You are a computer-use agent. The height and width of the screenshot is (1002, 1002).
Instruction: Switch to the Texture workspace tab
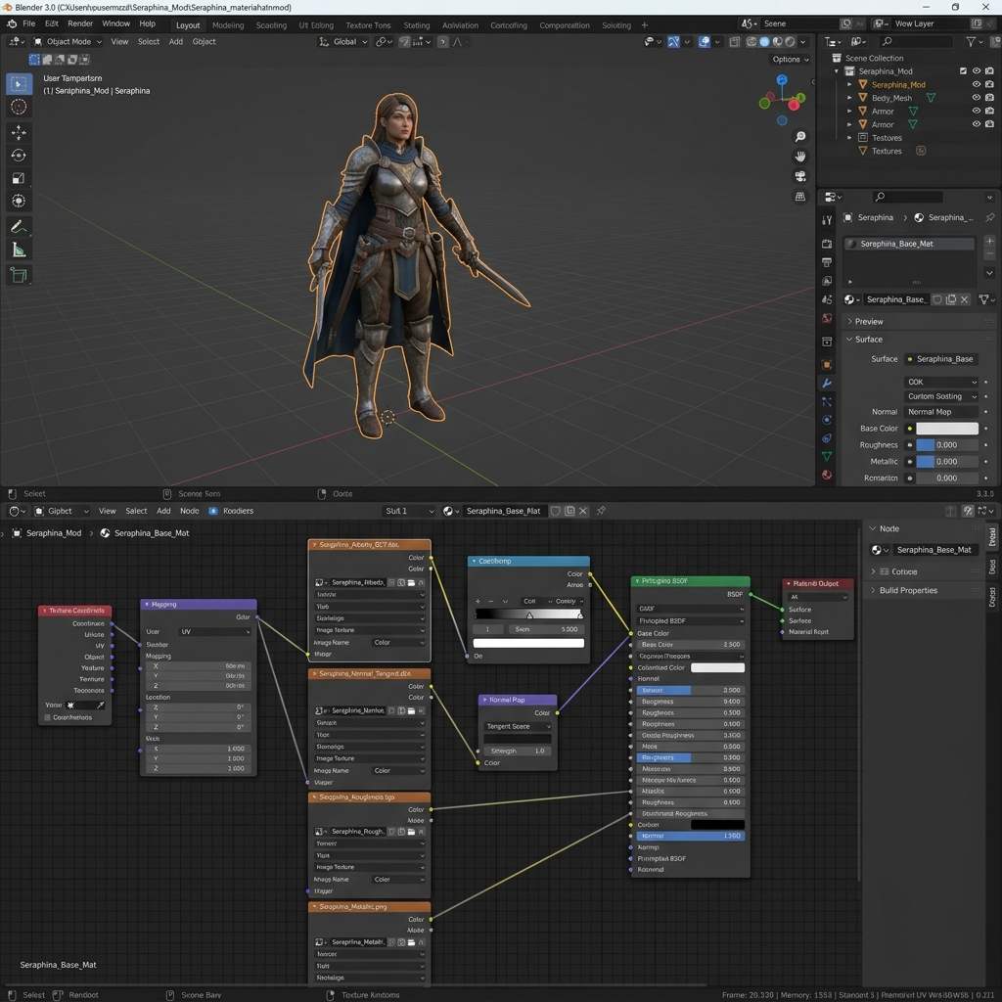point(368,25)
